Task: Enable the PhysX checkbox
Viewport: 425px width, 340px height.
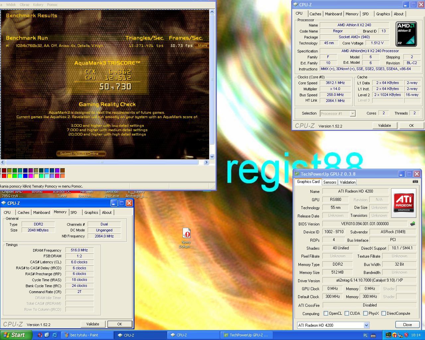Action: point(365,313)
